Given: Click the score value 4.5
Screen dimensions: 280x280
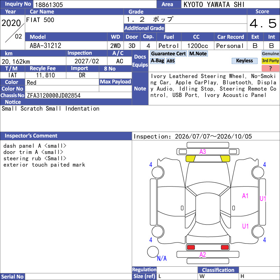Looking at the screenshot, I should click(263, 23).
